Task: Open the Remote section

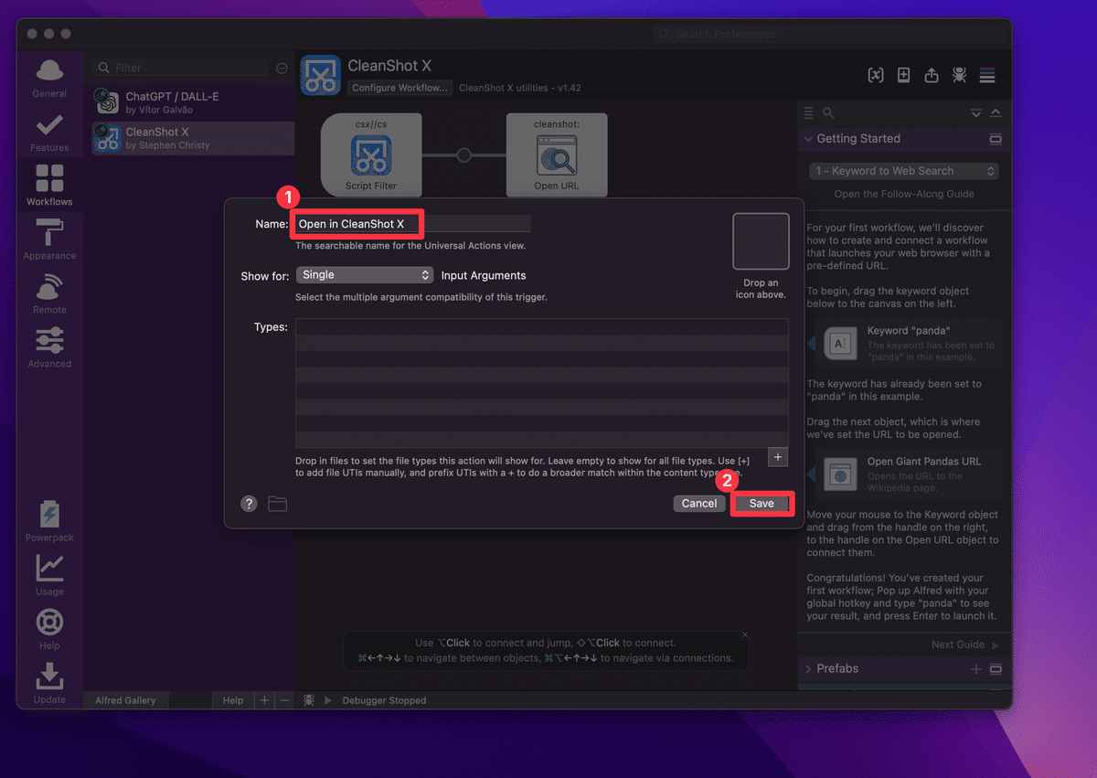Action: 49,293
